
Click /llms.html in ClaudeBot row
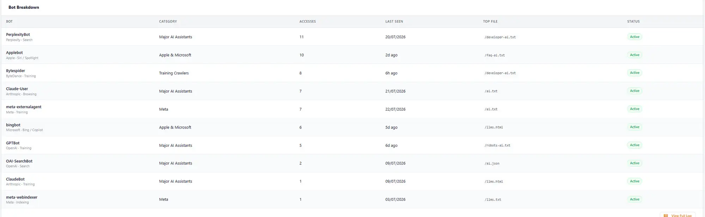[493, 182]
